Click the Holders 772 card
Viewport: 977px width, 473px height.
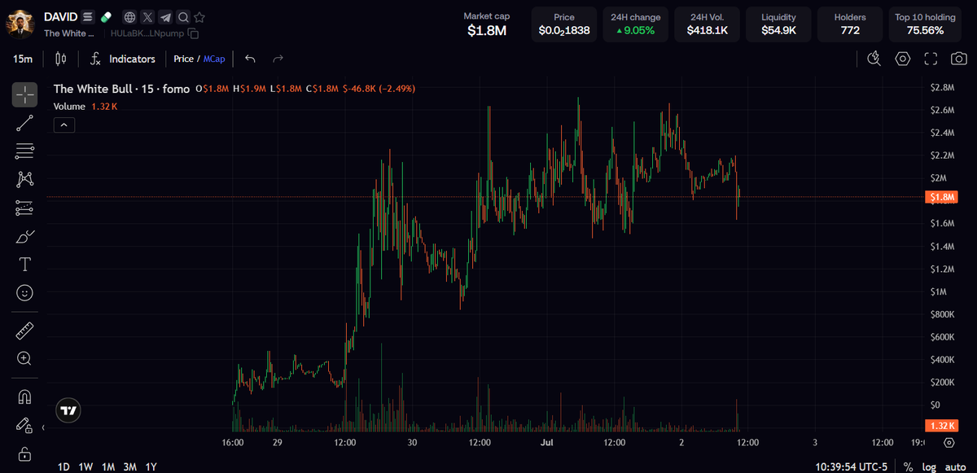[850, 24]
